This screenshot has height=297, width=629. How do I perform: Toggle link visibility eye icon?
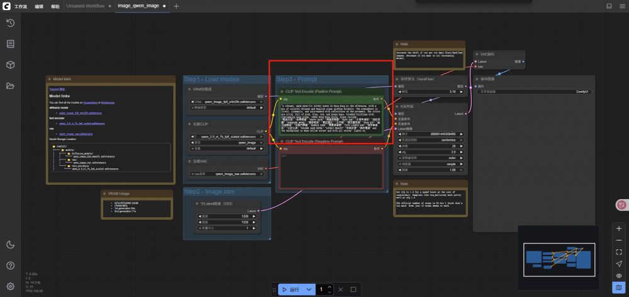(x=619, y=276)
